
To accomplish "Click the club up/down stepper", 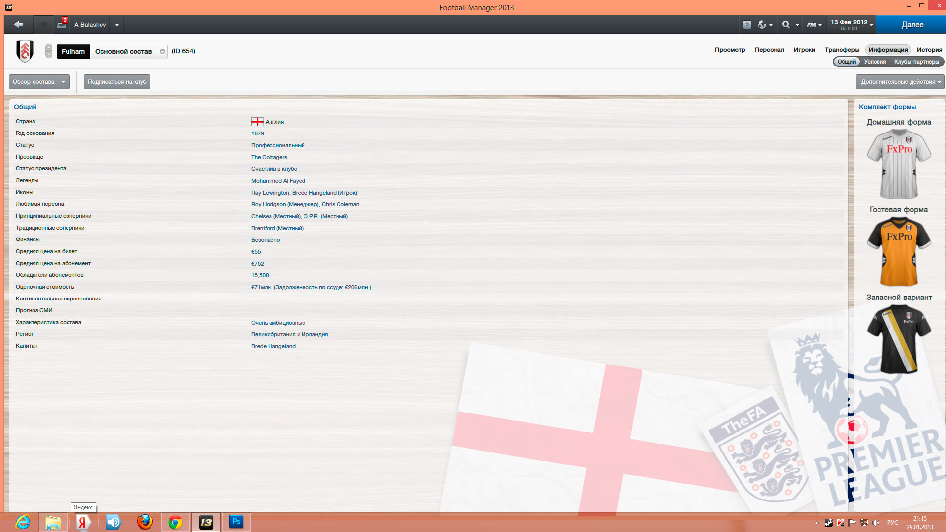I will tap(48, 51).
